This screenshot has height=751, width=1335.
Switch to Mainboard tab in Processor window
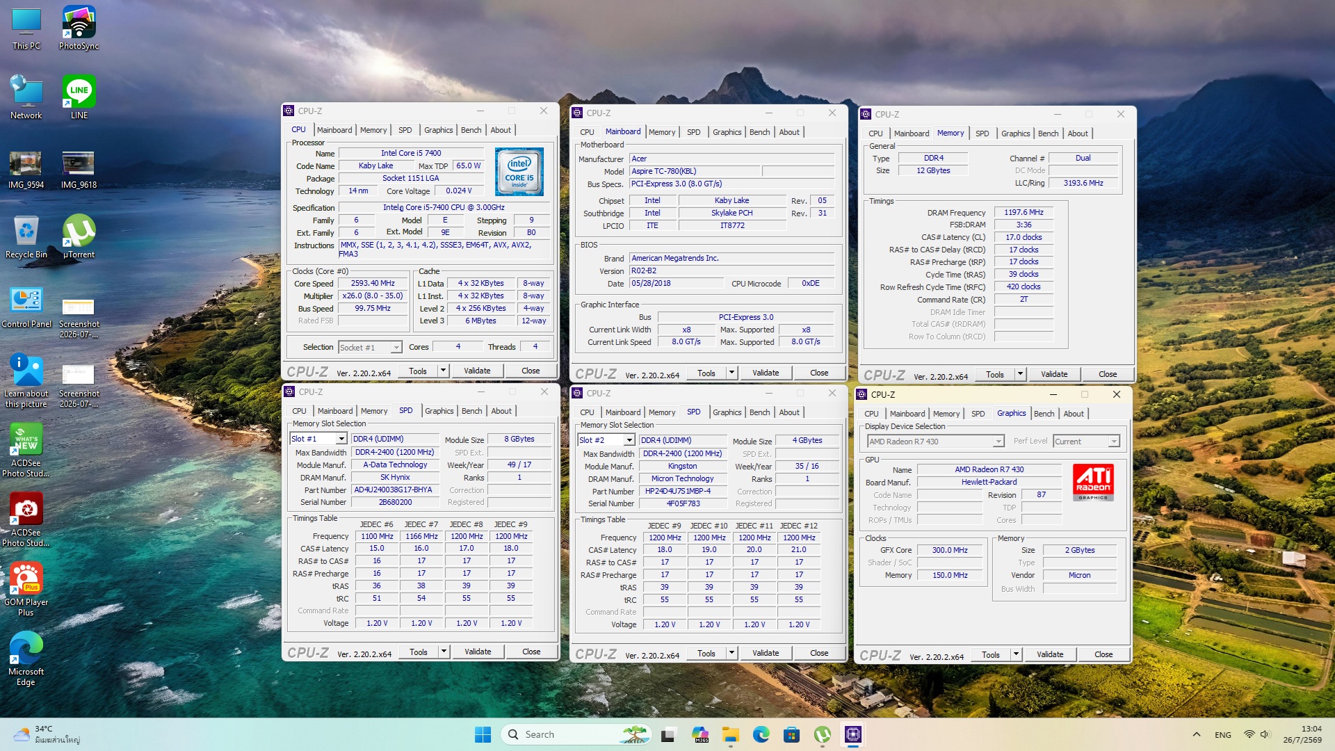point(334,130)
